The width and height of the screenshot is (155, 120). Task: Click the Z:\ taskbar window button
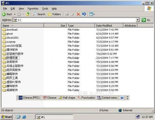[x=54, y=117]
